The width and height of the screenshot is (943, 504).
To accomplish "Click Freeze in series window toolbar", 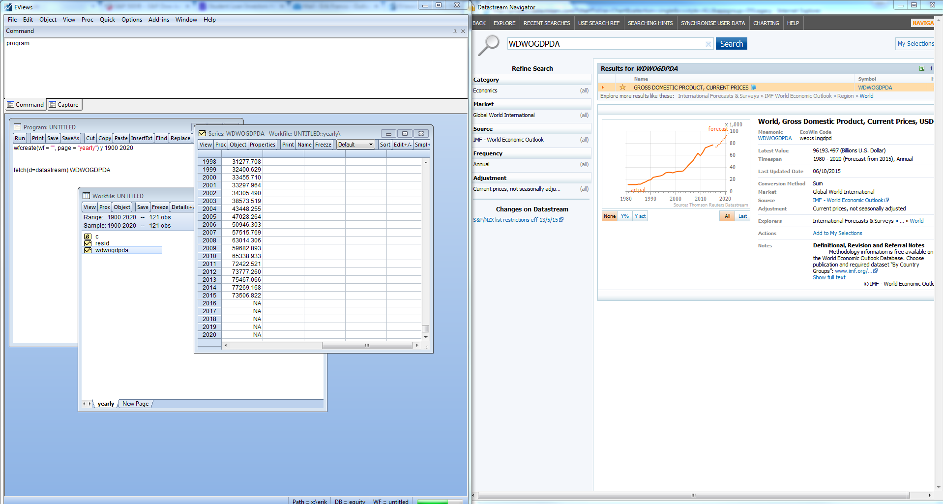I will click(323, 145).
